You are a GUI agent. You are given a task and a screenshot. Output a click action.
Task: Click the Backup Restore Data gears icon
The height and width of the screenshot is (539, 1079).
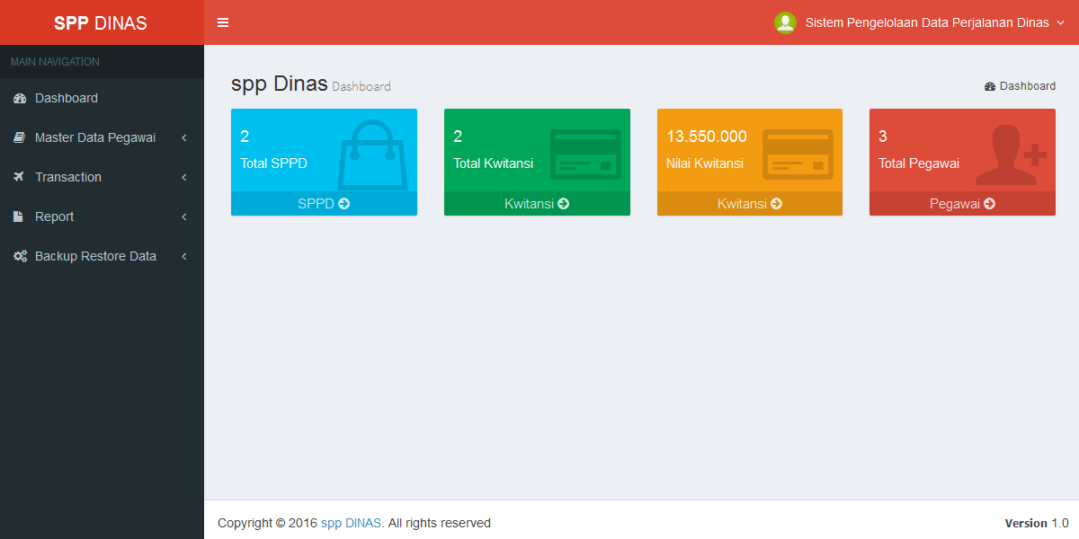pos(19,255)
